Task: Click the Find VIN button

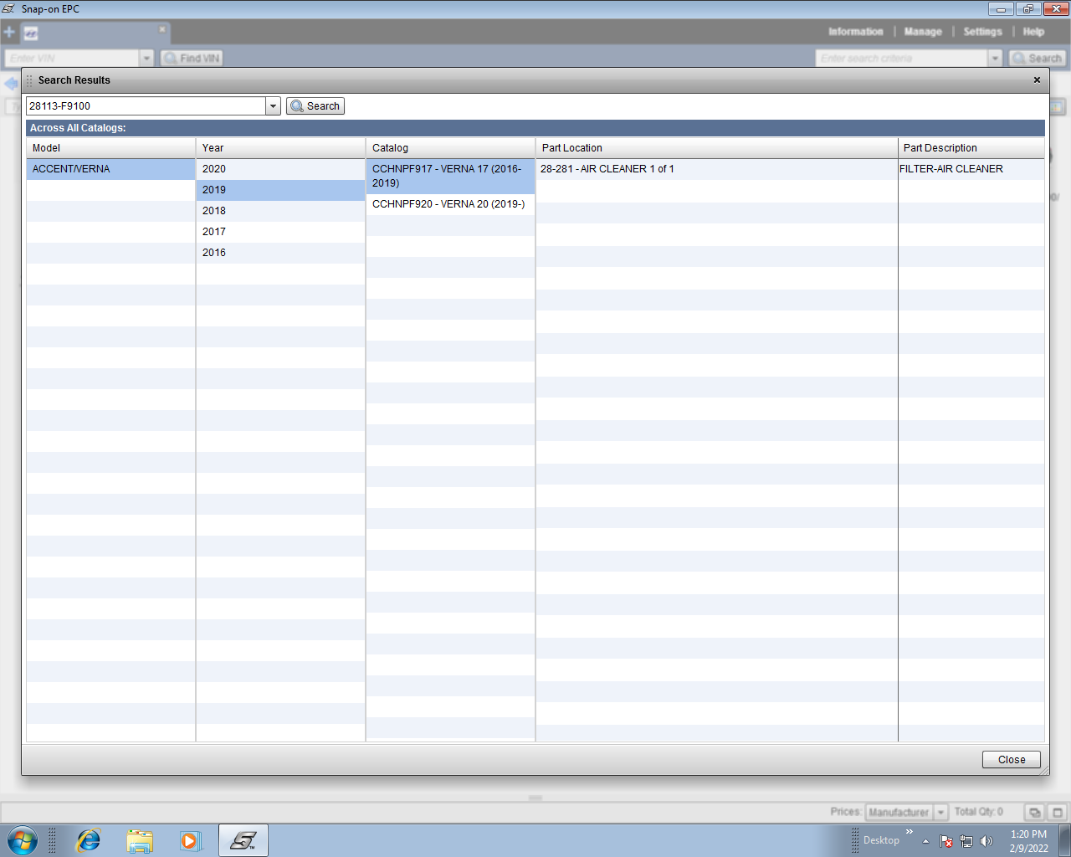Action: coord(192,58)
